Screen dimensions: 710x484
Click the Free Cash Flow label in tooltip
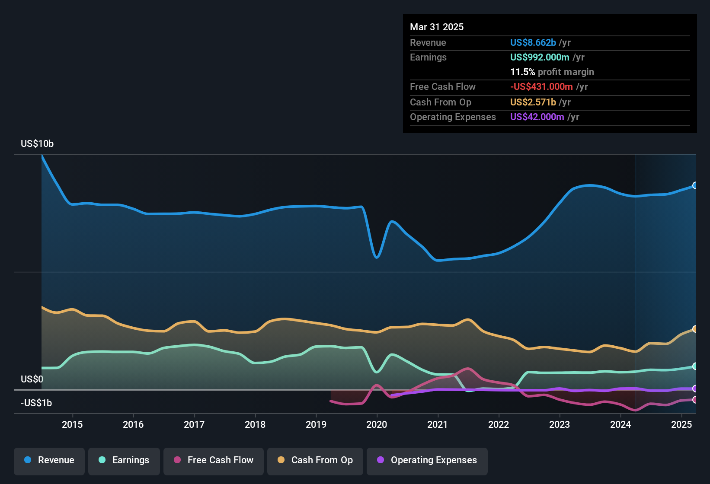(x=443, y=86)
